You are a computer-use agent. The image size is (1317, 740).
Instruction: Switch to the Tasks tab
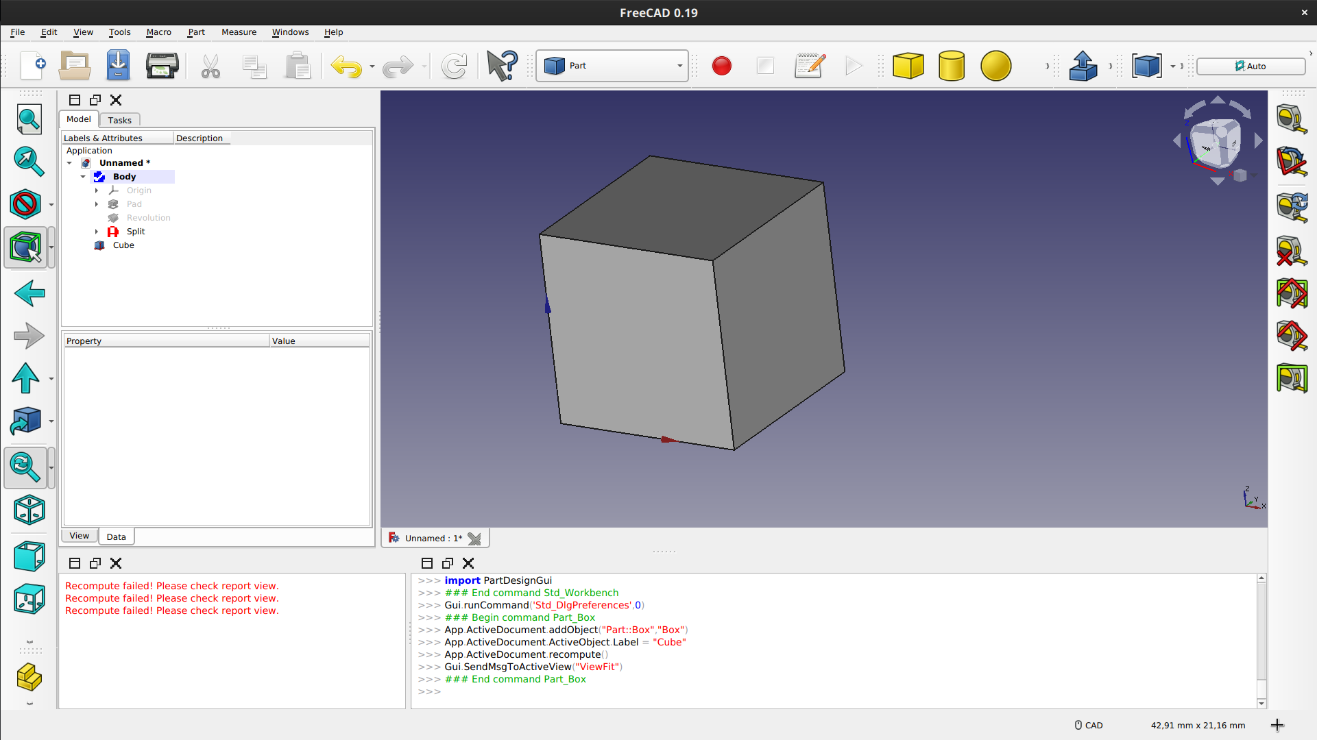point(120,120)
